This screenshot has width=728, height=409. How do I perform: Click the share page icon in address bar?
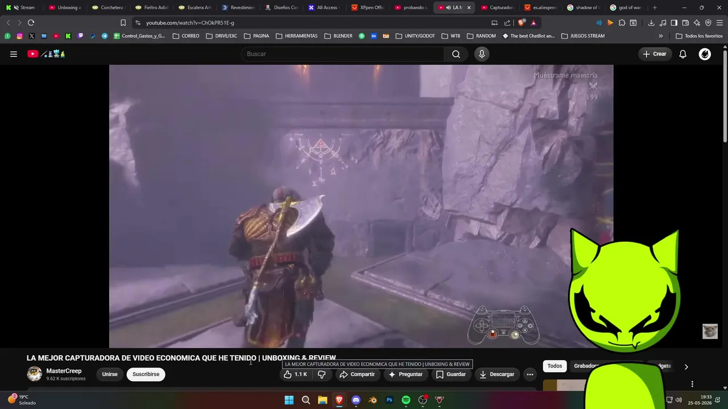point(507,23)
